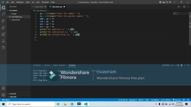This screenshot has height=107, width=191.
Task: Expand the Timeline section
Action: (19, 97)
